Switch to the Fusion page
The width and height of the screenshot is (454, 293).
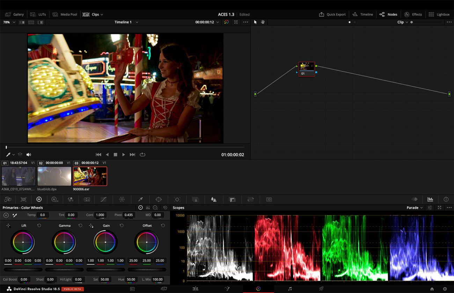pyautogui.click(x=227, y=289)
